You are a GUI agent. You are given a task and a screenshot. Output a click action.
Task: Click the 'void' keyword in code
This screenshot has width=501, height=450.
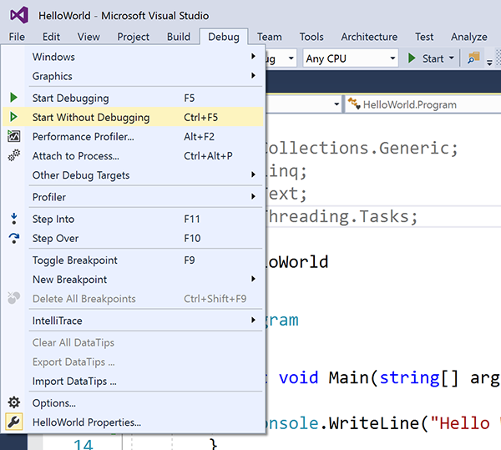click(298, 377)
